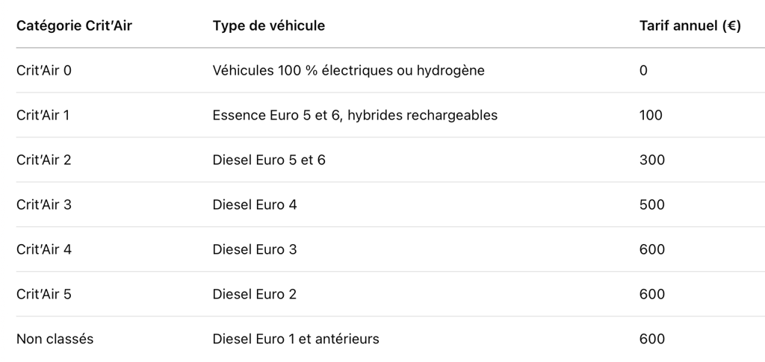Click the 100 tariff value
The image size is (765, 362).
[x=651, y=115]
